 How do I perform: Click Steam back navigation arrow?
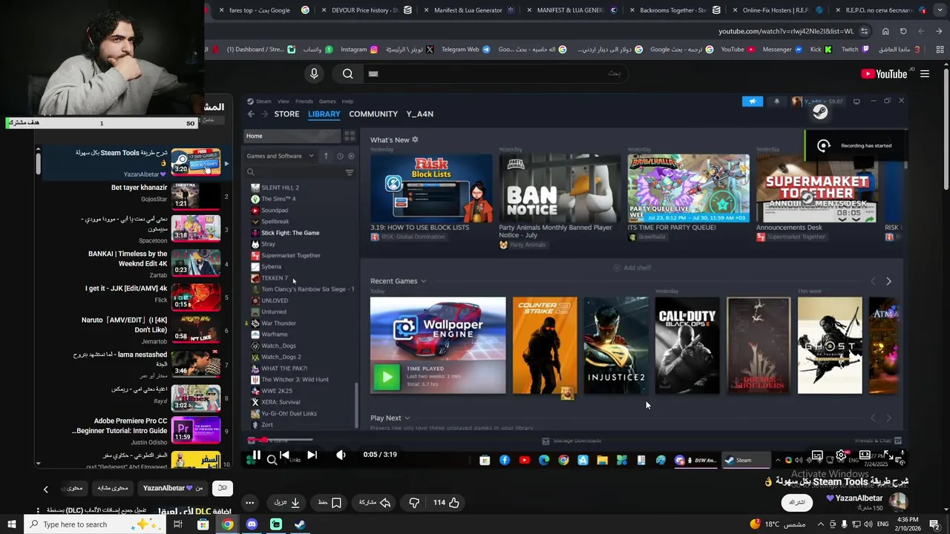(251, 114)
